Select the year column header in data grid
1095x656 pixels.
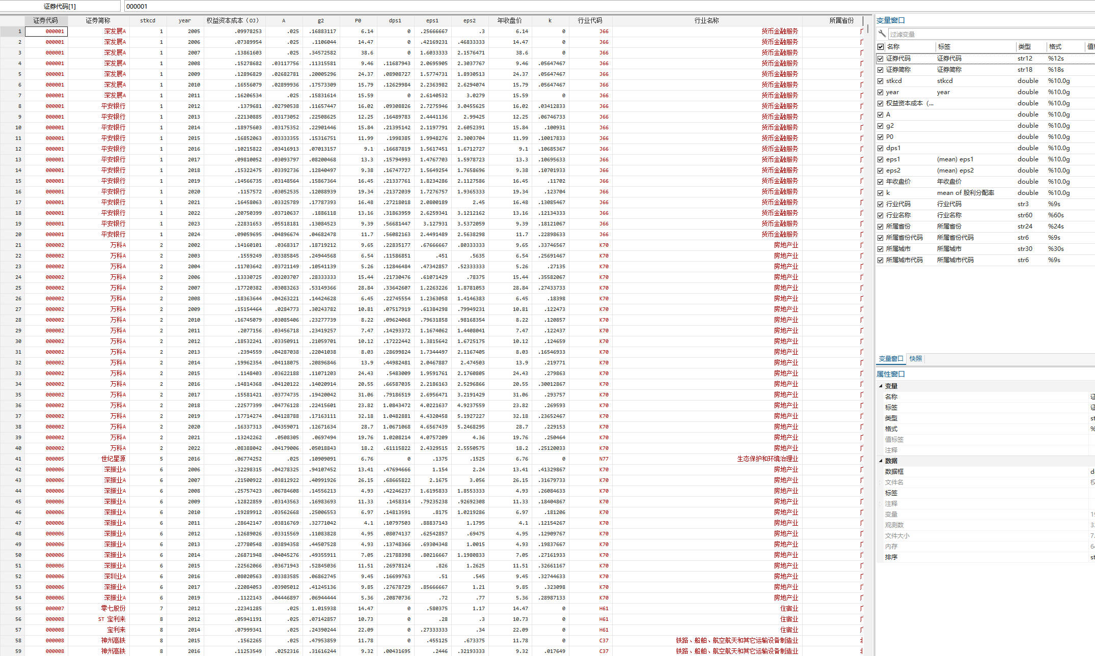[184, 20]
